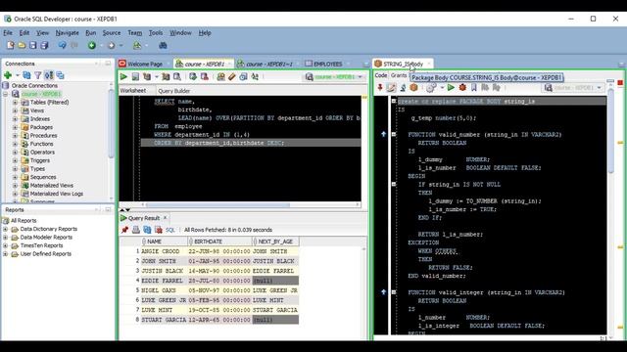This screenshot has height=352, width=627.
Task: Select the All Reports tree item
Action: (x=24, y=221)
